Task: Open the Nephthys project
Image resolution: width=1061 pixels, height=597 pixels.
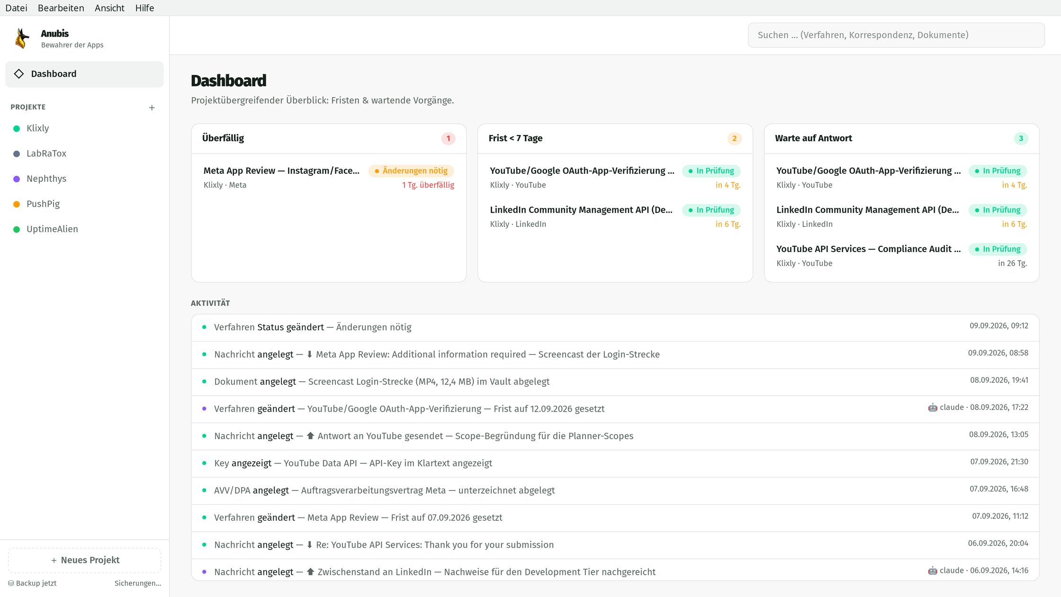Action: pyautogui.click(x=84, y=179)
